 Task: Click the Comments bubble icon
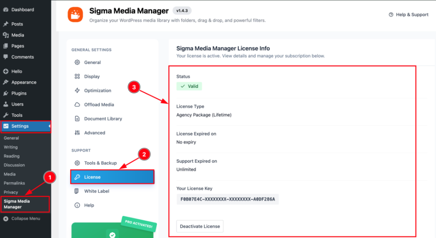pyautogui.click(x=6, y=57)
